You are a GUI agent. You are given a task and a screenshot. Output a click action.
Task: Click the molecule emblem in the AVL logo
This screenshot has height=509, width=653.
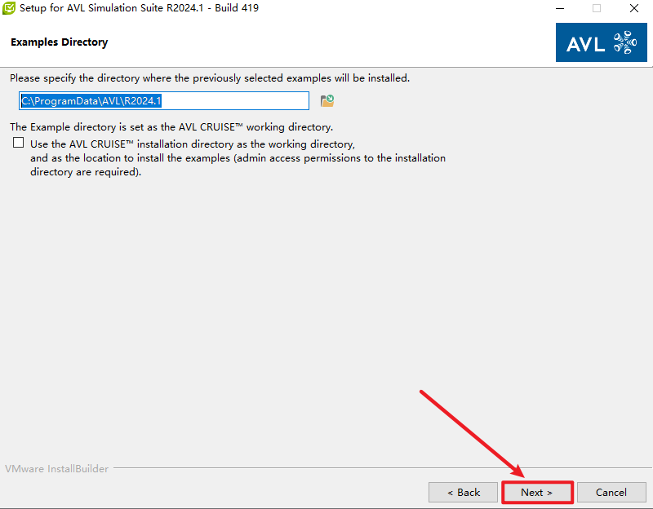click(623, 42)
